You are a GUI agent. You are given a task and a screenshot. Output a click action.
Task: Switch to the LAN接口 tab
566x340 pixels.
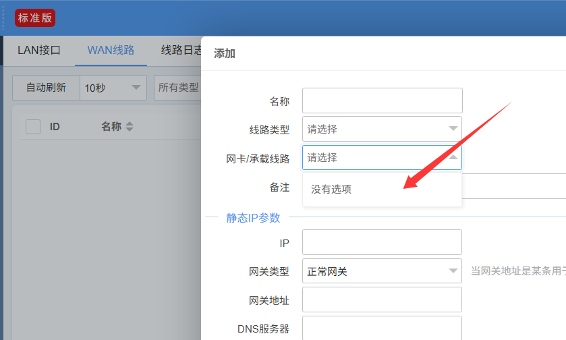click(x=38, y=51)
